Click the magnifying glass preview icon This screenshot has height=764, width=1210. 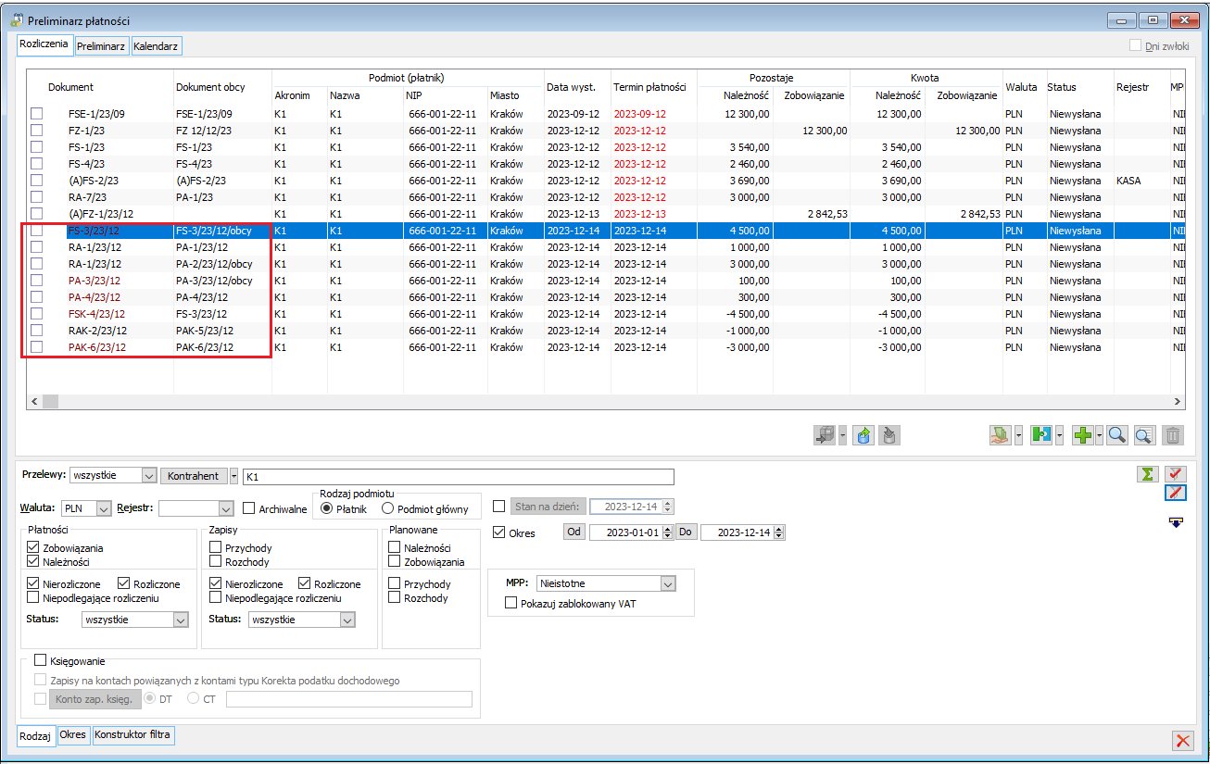(1117, 435)
